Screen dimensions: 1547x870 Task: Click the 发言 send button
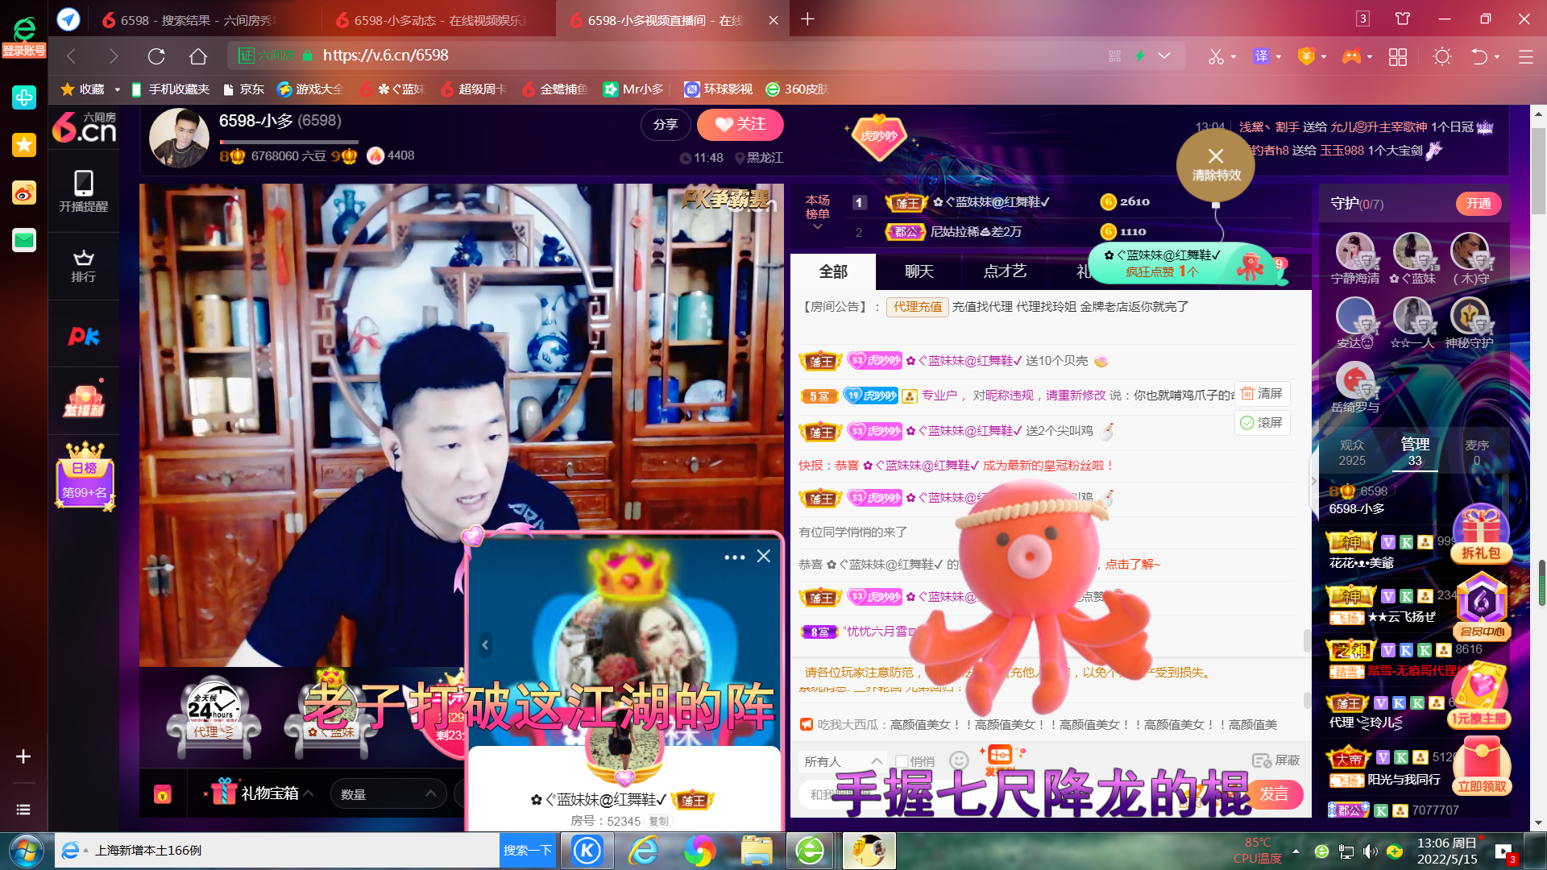[x=1274, y=794]
